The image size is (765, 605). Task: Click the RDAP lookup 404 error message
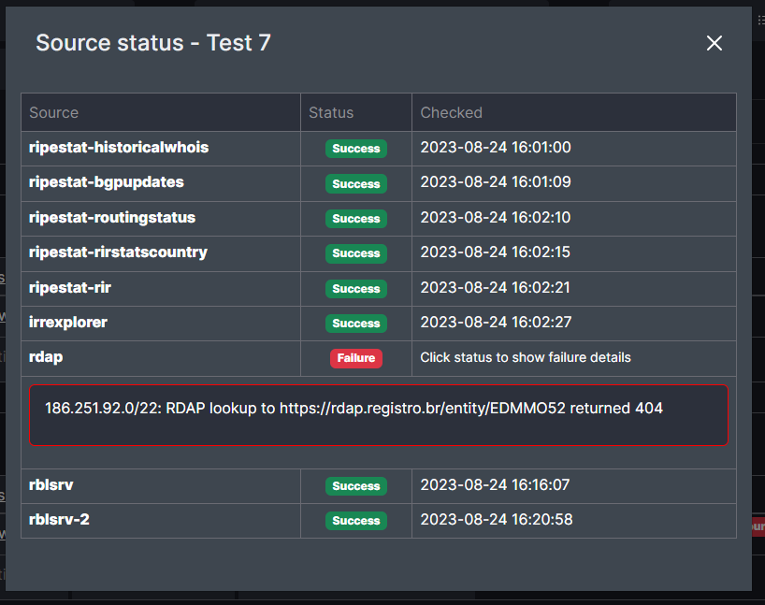pyautogui.click(x=354, y=409)
